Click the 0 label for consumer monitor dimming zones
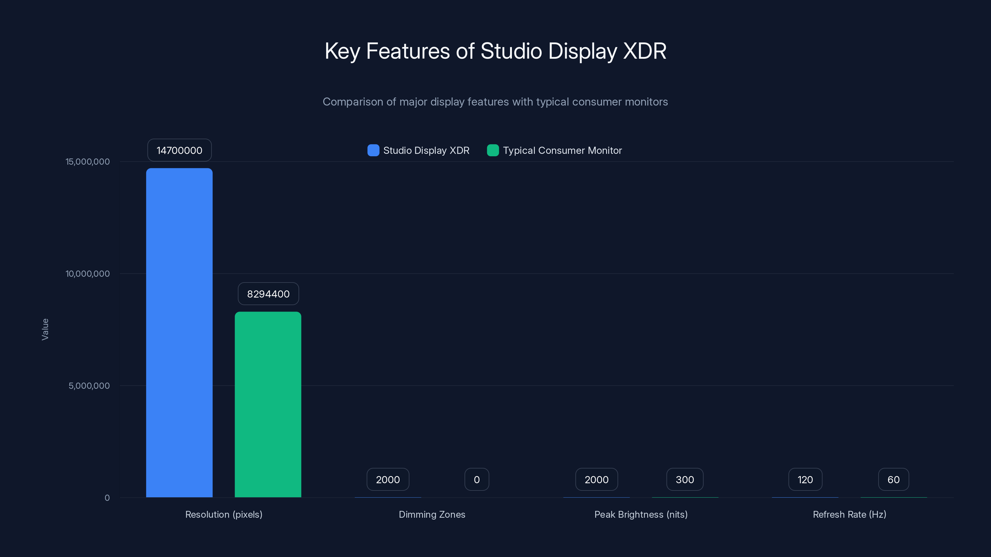The image size is (991, 557). pos(477,479)
